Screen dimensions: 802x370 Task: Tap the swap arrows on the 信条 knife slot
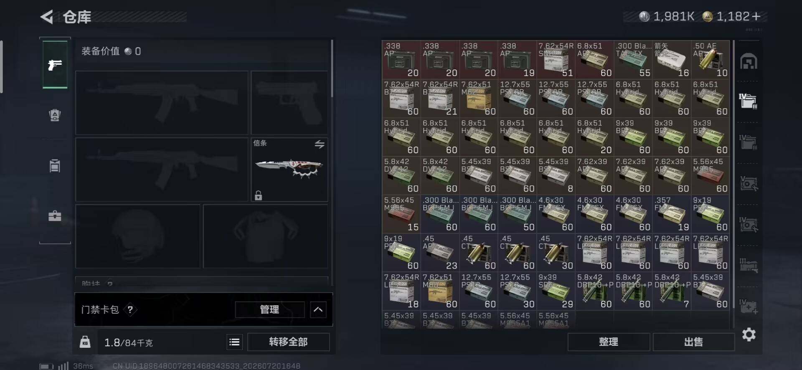[x=320, y=144]
